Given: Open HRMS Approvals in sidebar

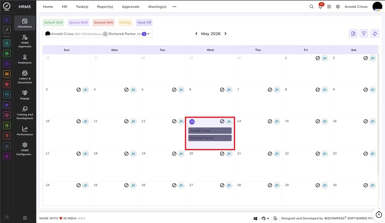Looking at the screenshot, I should (x=25, y=41).
